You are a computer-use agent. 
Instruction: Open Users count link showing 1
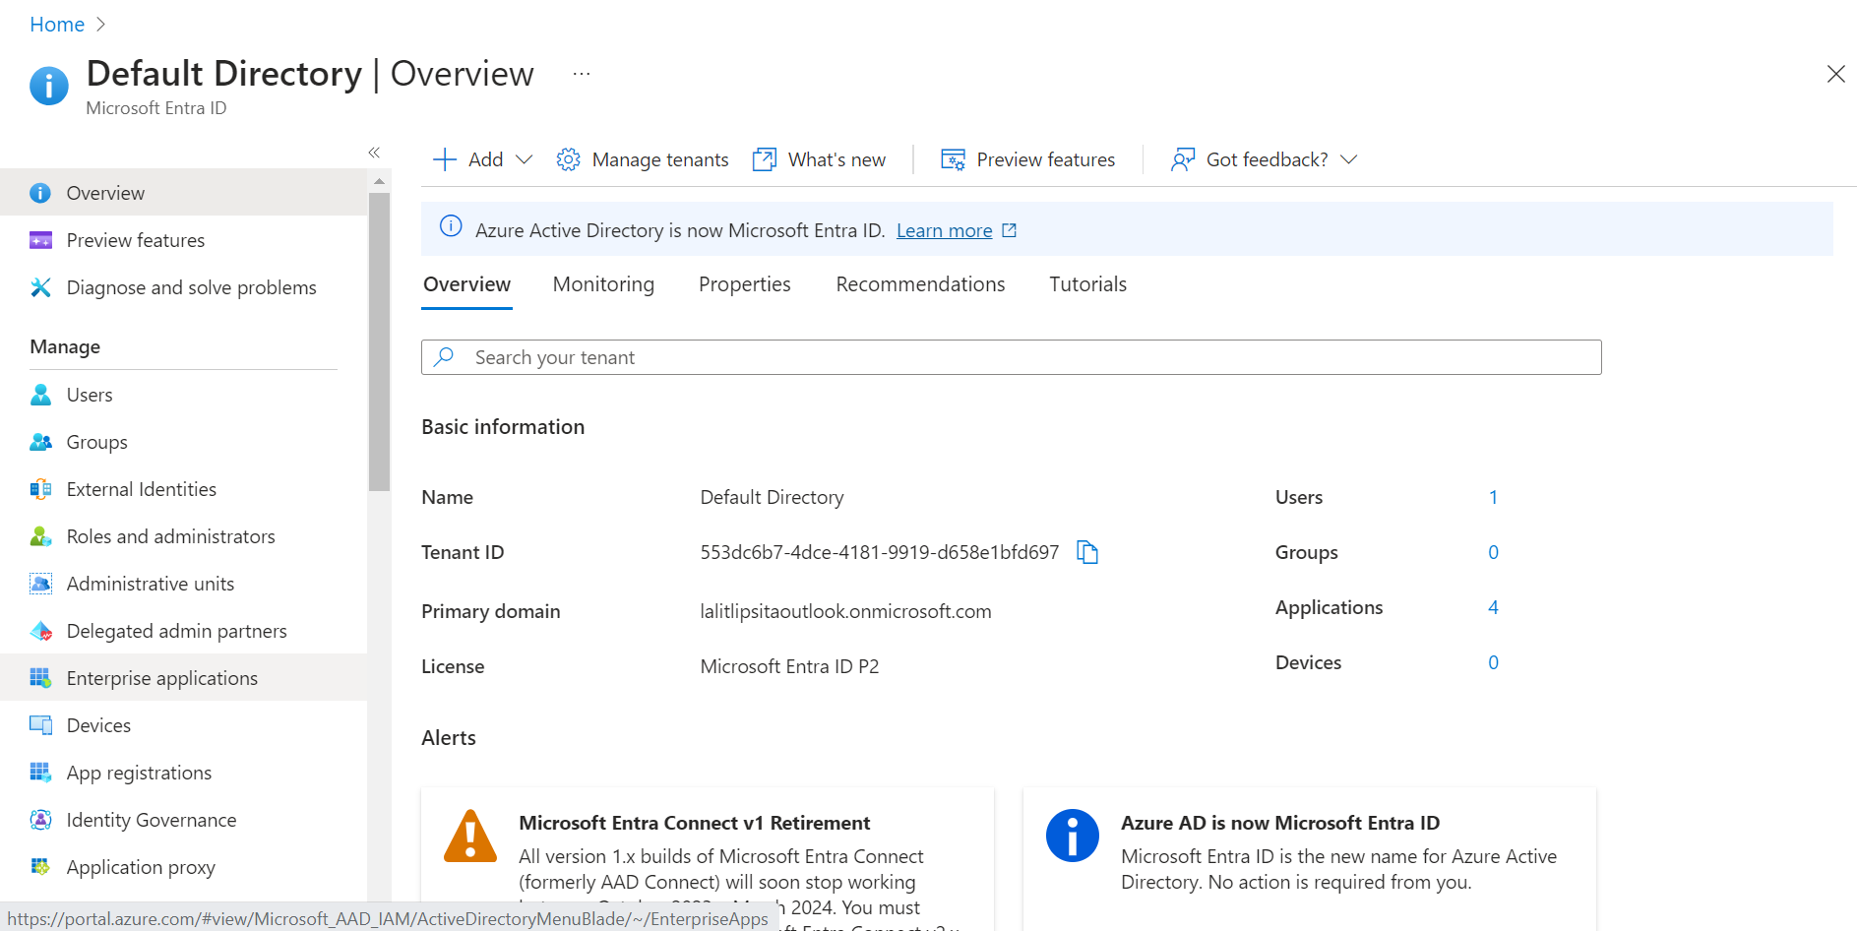(x=1493, y=497)
